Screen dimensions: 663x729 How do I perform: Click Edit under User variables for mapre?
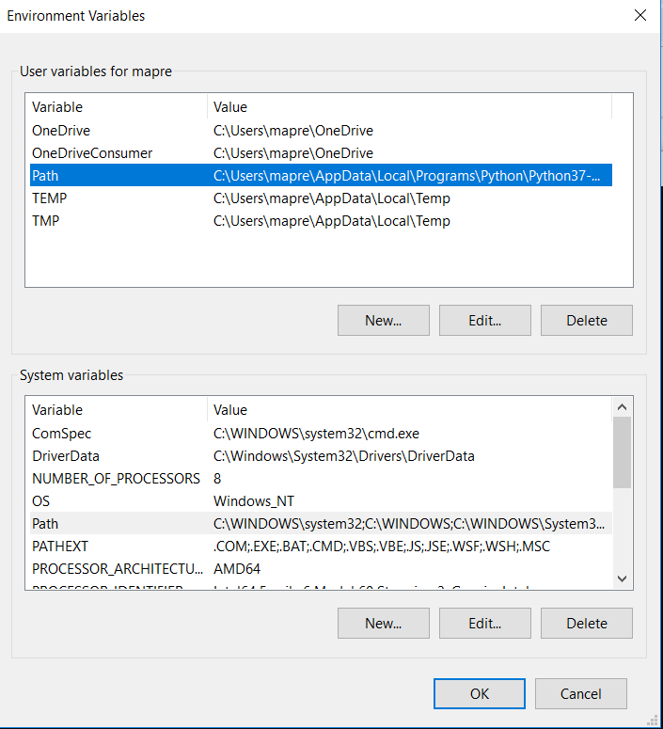(485, 321)
